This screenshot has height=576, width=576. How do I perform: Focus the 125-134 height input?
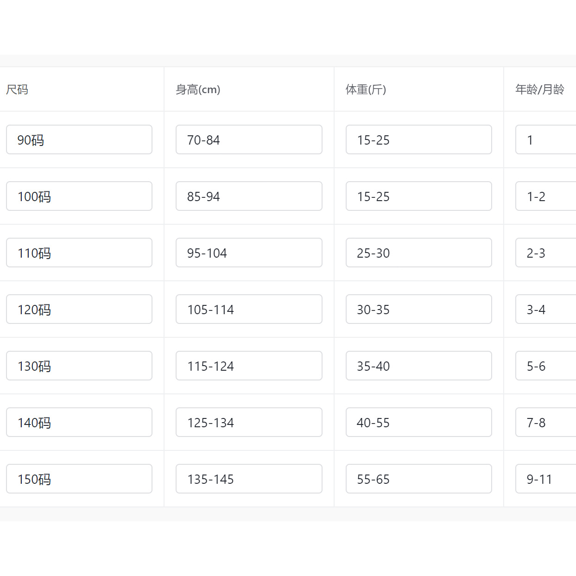[x=249, y=422]
